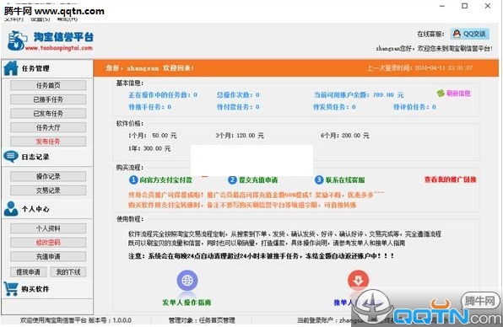503x327 pixels.
Task: Open 个人资料 page
Action: coord(48,228)
